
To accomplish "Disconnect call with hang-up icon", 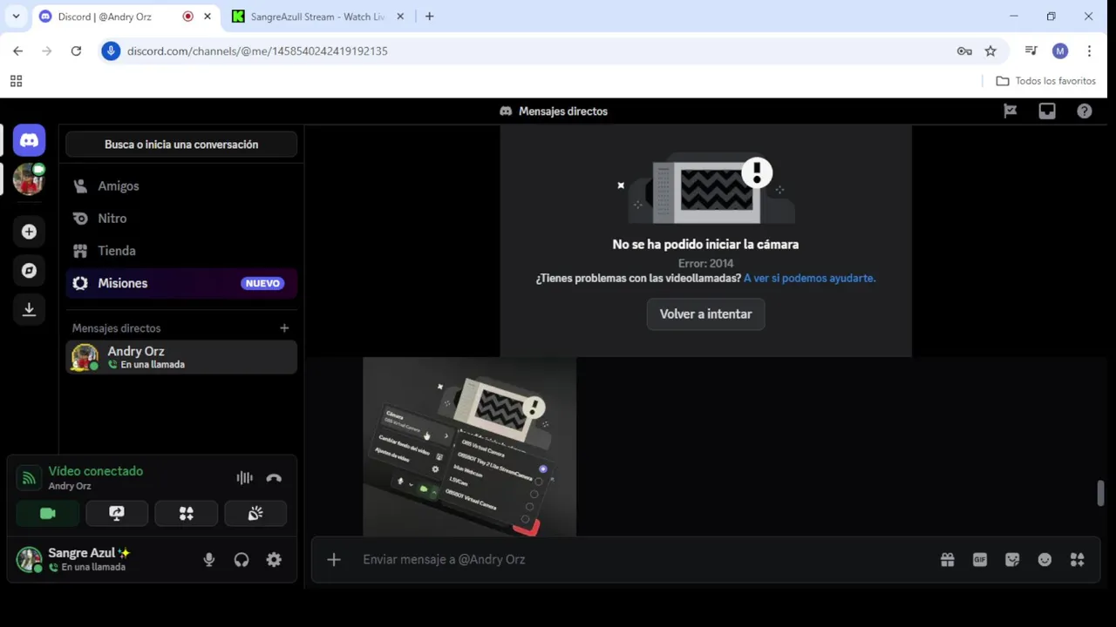I will (x=274, y=477).
